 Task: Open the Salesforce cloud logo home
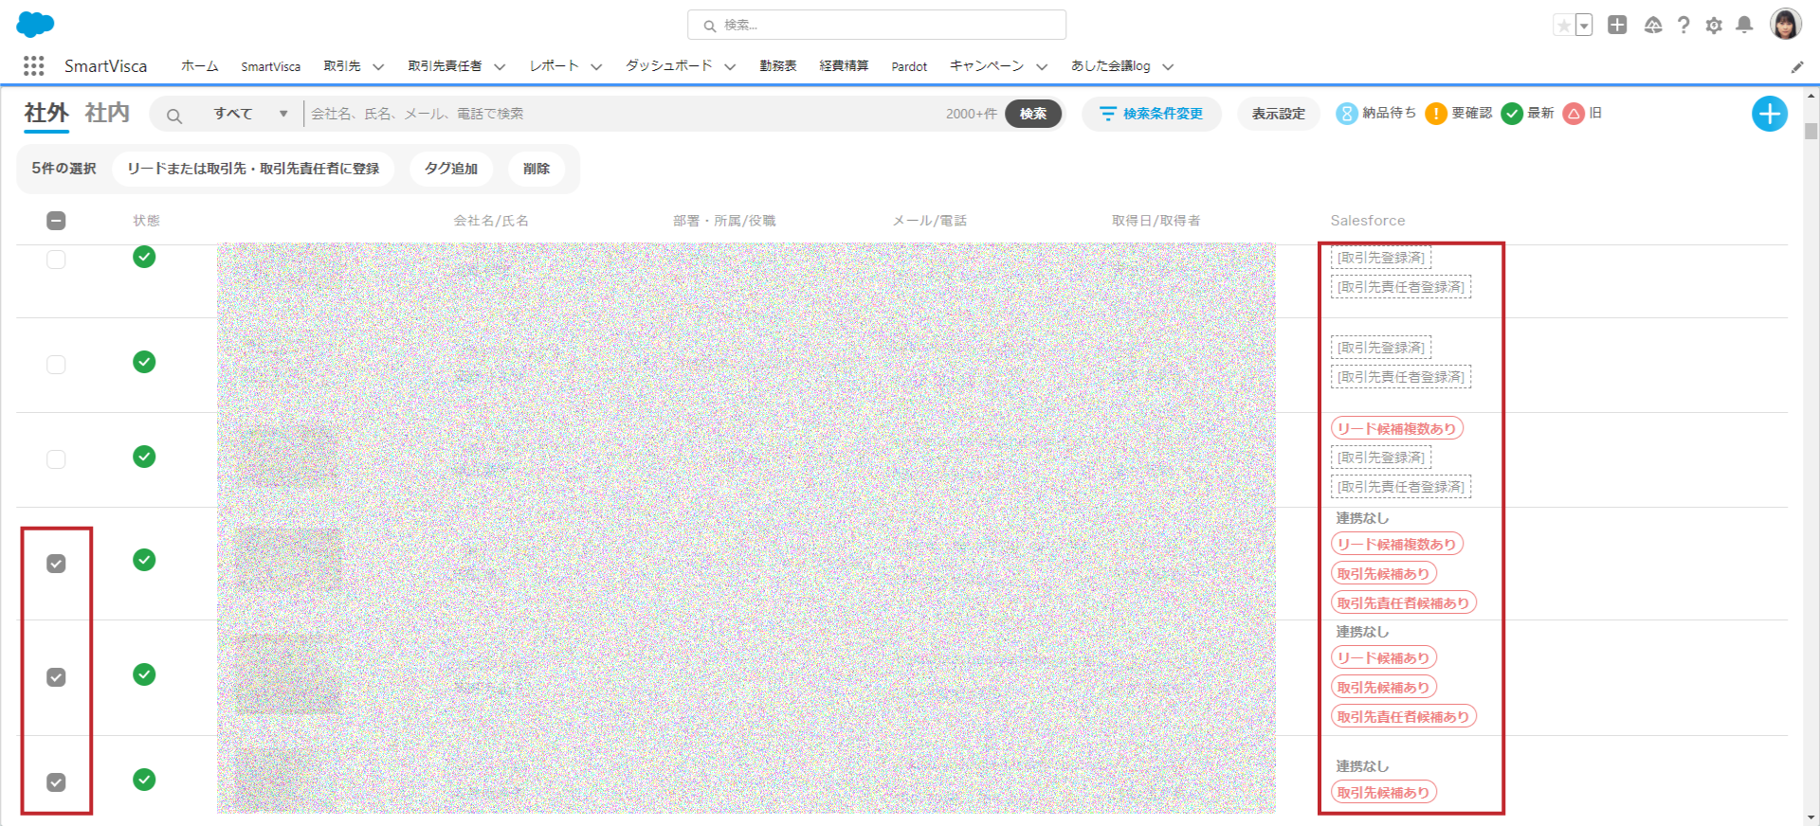point(35,25)
